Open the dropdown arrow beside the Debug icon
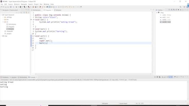The width and height of the screenshot is (189, 106). pos(18,7)
